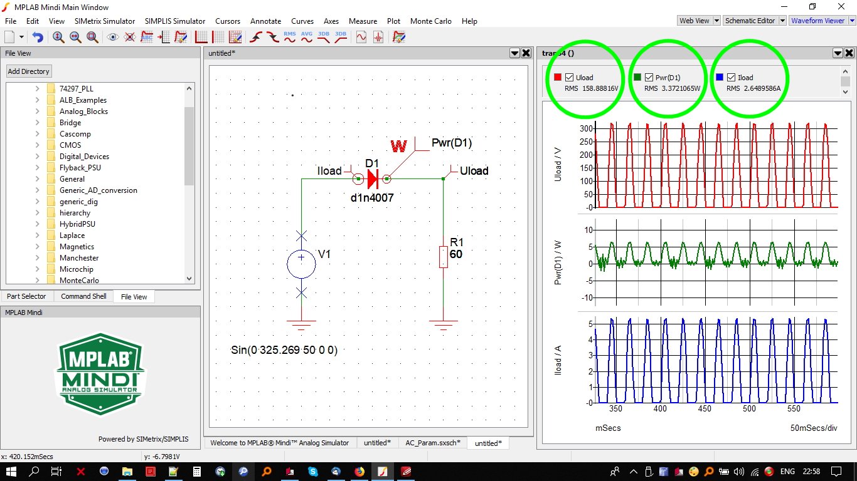The width and height of the screenshot is (857, 481).
Task: Click the edit curve pencil icon
Action: tap(181, 38)
